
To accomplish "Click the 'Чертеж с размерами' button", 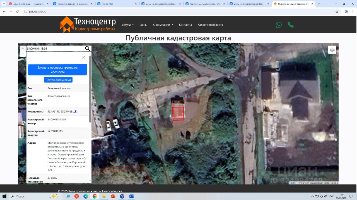I will click(x=58, y=80).
